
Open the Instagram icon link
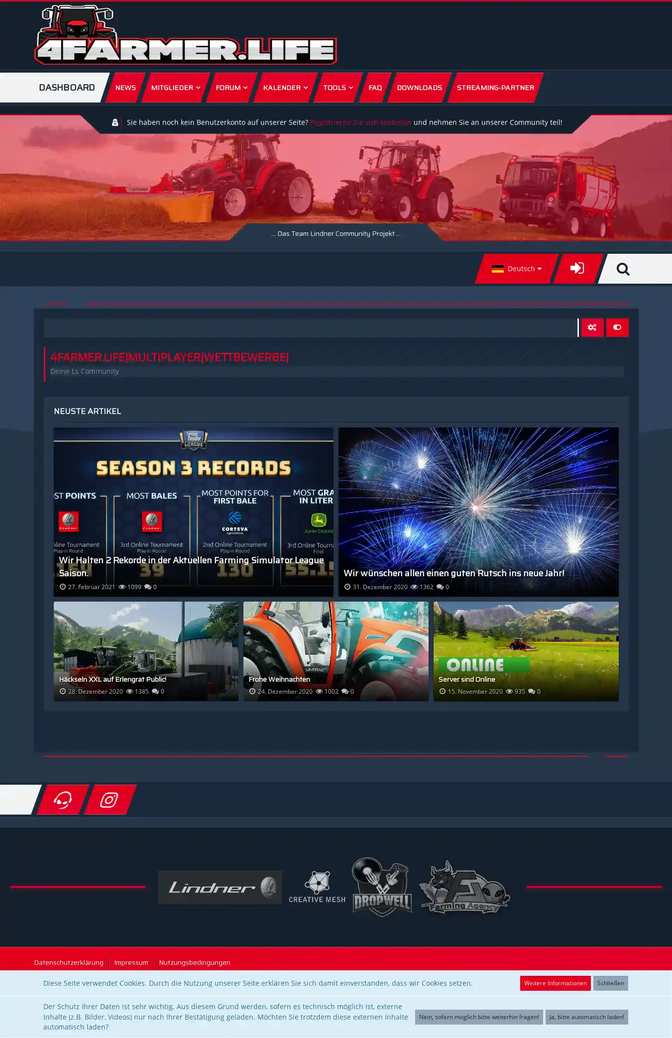pos(109,800)
